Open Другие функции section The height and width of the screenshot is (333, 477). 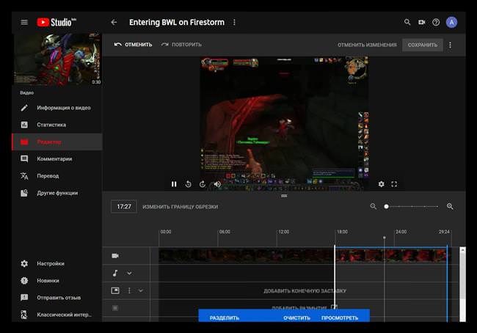click(x=57, y=193)
